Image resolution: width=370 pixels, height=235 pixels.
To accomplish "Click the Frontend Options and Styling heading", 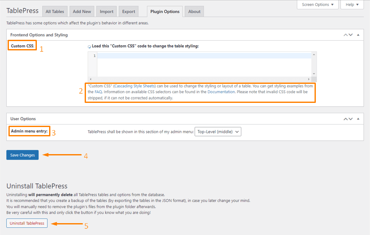I will pyautogui.click(x=39, y=35).
